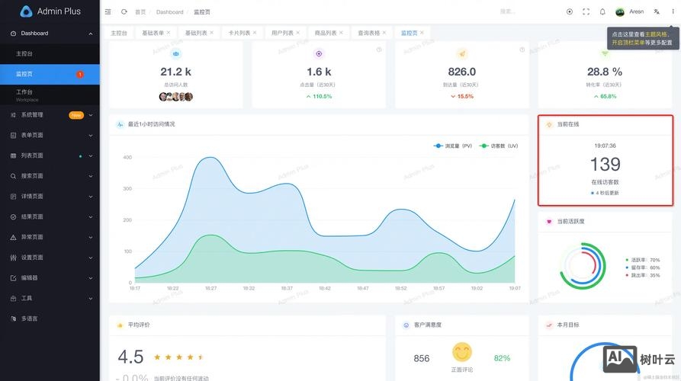
Task: Click the Admin Plus logo icon
Action: click(x=26, y=11)
